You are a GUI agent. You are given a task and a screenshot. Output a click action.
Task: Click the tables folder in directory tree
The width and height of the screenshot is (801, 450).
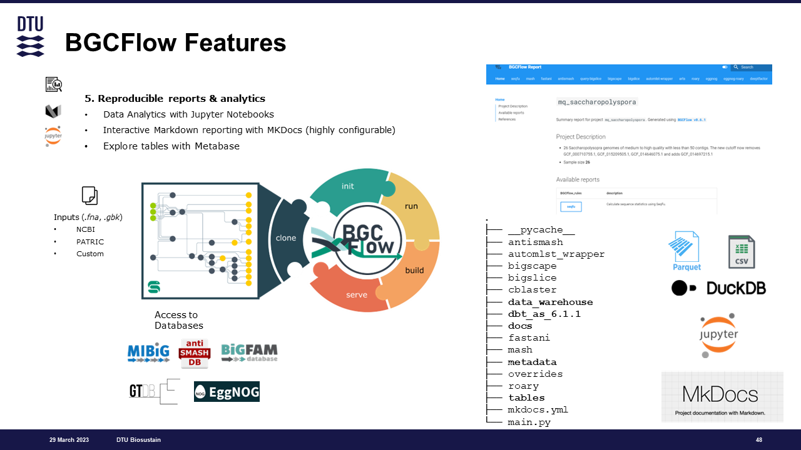click(x=526, y=397)
